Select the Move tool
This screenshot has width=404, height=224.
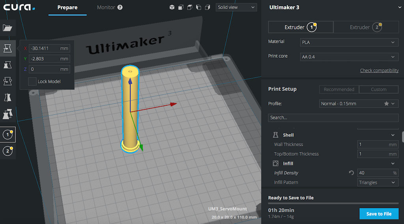click(x=7, y=48)
